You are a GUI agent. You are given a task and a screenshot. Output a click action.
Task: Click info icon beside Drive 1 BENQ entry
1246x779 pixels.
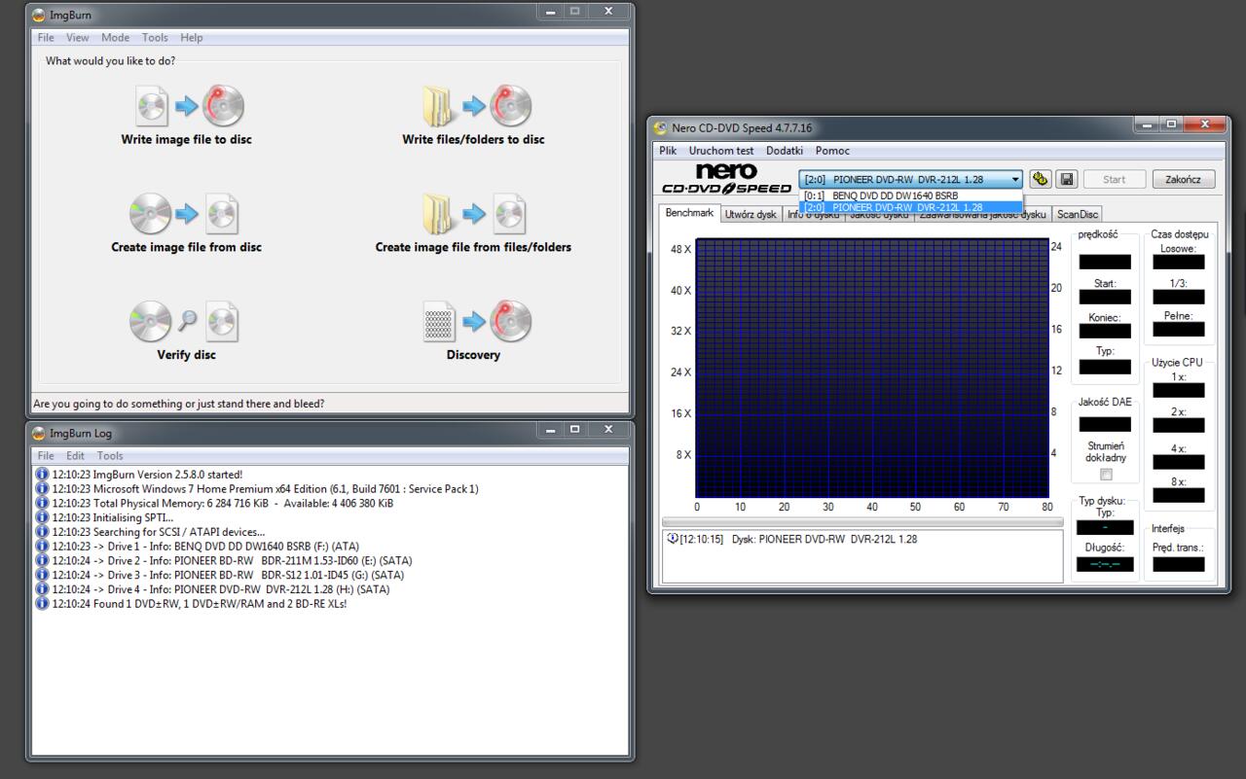(x=42, y=546)
